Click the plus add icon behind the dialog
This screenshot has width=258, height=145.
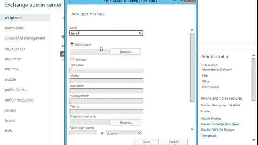tap(63, 37)
